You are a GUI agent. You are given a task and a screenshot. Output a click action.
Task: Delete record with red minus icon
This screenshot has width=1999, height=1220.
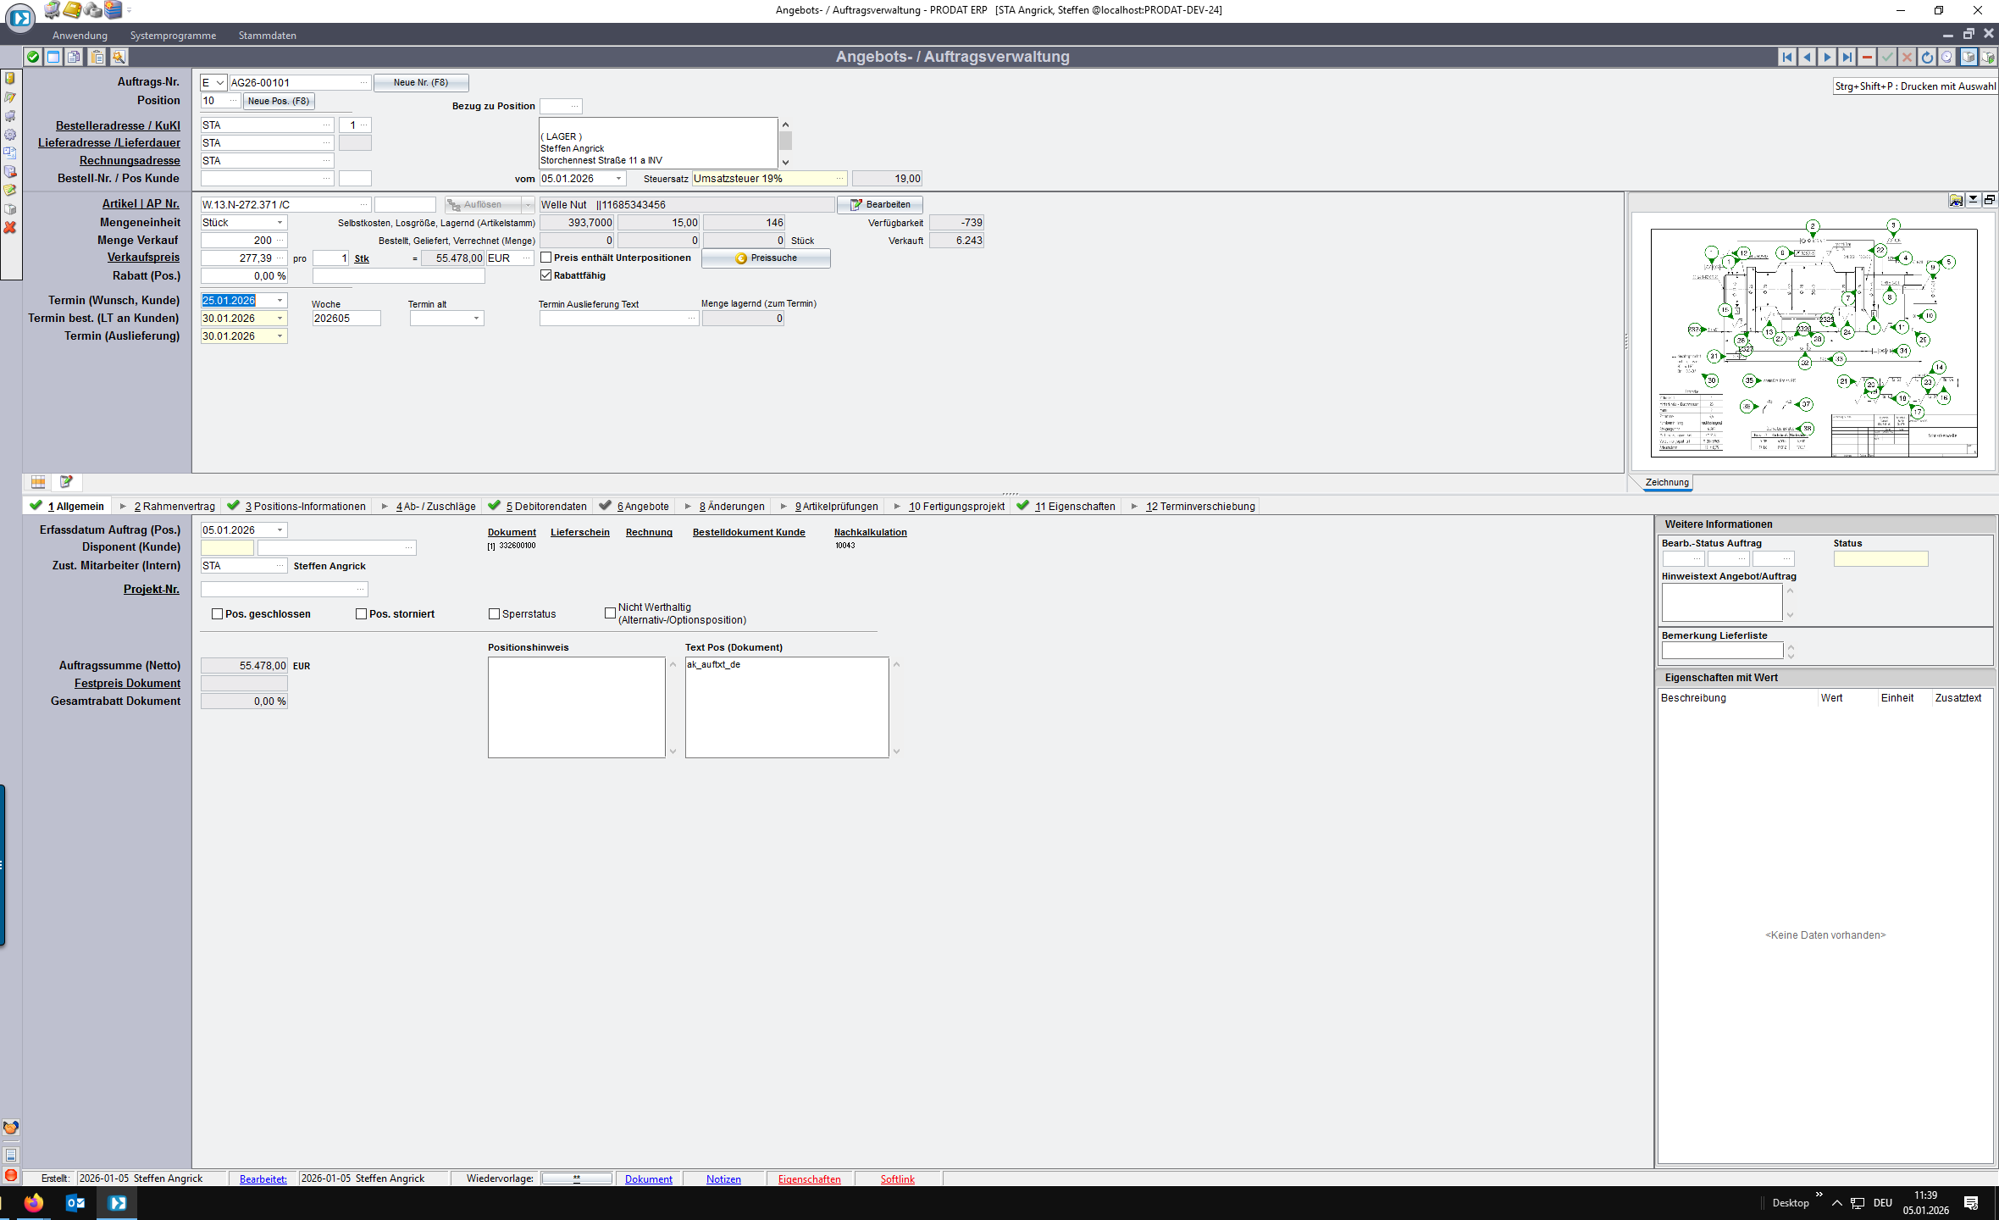[1867, 57]
